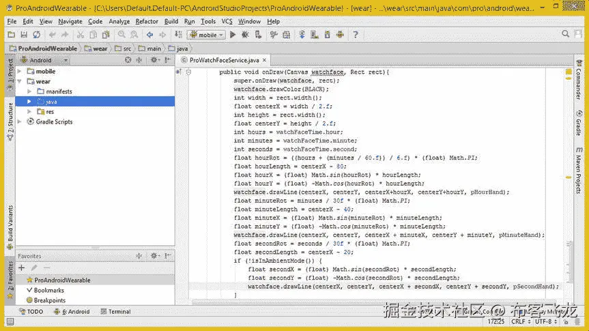Image resolution: width=589 pixels, height=331 pixels.
Task: Click the Search Everywhere magnifier icon
Action: pyautogui.click(x=565, y=34)
